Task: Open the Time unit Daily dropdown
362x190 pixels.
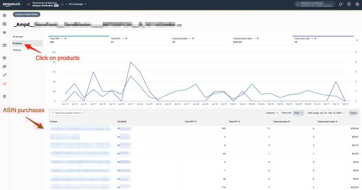Action: [298, 113]
